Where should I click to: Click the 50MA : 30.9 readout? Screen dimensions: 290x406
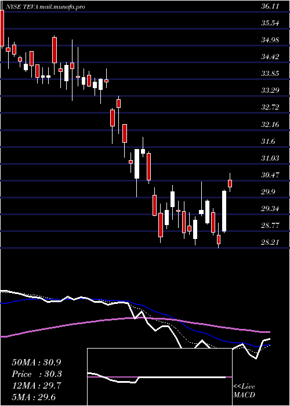[37, 362]
